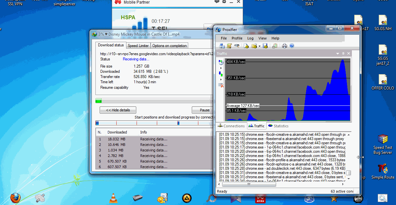Open SG.GS jan17_2 desktop file
This screenshot has height=205, width=396.
coord(383,55)
